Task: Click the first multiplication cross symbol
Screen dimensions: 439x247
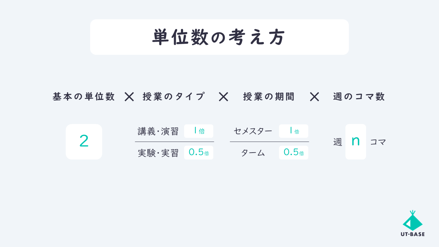Action: [x=129, y=97]
